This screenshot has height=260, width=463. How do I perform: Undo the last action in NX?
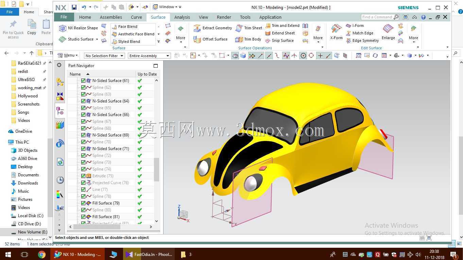click(x=84, y=7)
